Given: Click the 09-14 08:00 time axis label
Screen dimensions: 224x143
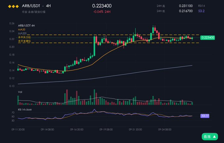Looking at the screenshot, I should (47, 130).
